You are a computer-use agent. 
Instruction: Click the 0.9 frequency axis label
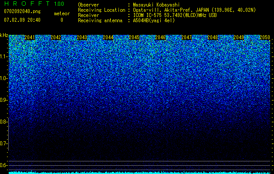click(3, 100)
